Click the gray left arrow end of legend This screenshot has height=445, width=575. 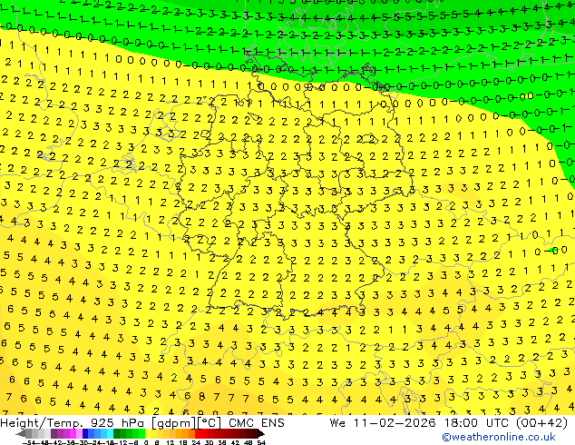[21, 433]
